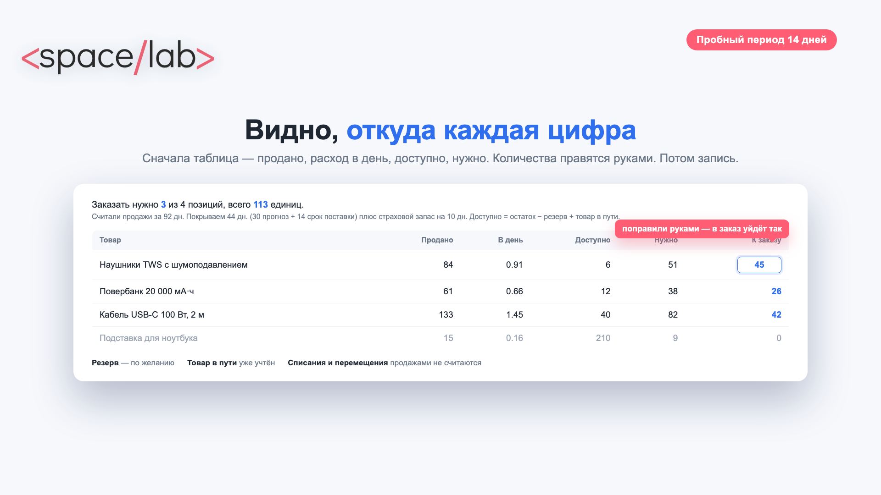Select the 'Кабель USB-C 100 Вт, 2 м' row name
This screenshot has width=881, height=495.
[x=152, y=315]
